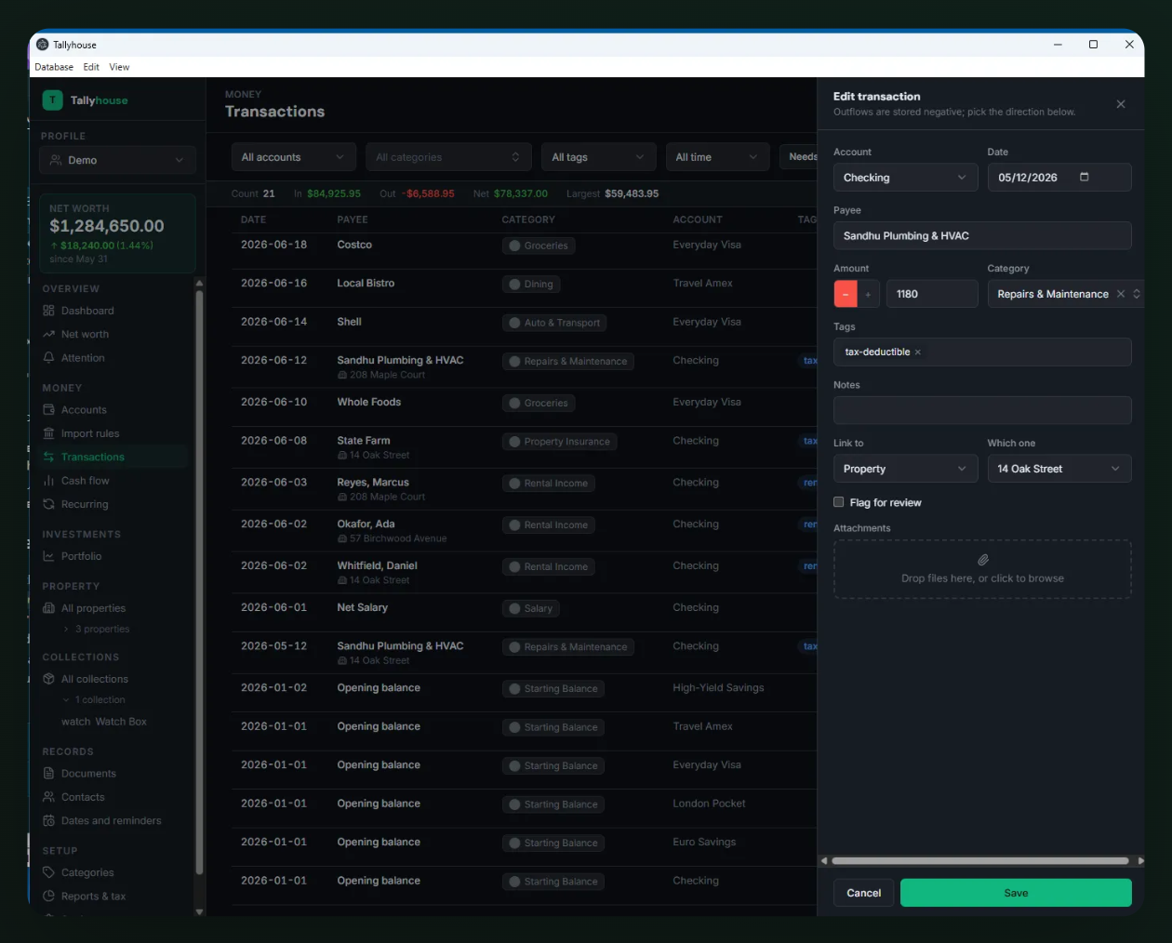Toggle the Flag for review checkbox
Image resolution: width=1172 pixels, height=943 pixels.
tap(839, 502)
